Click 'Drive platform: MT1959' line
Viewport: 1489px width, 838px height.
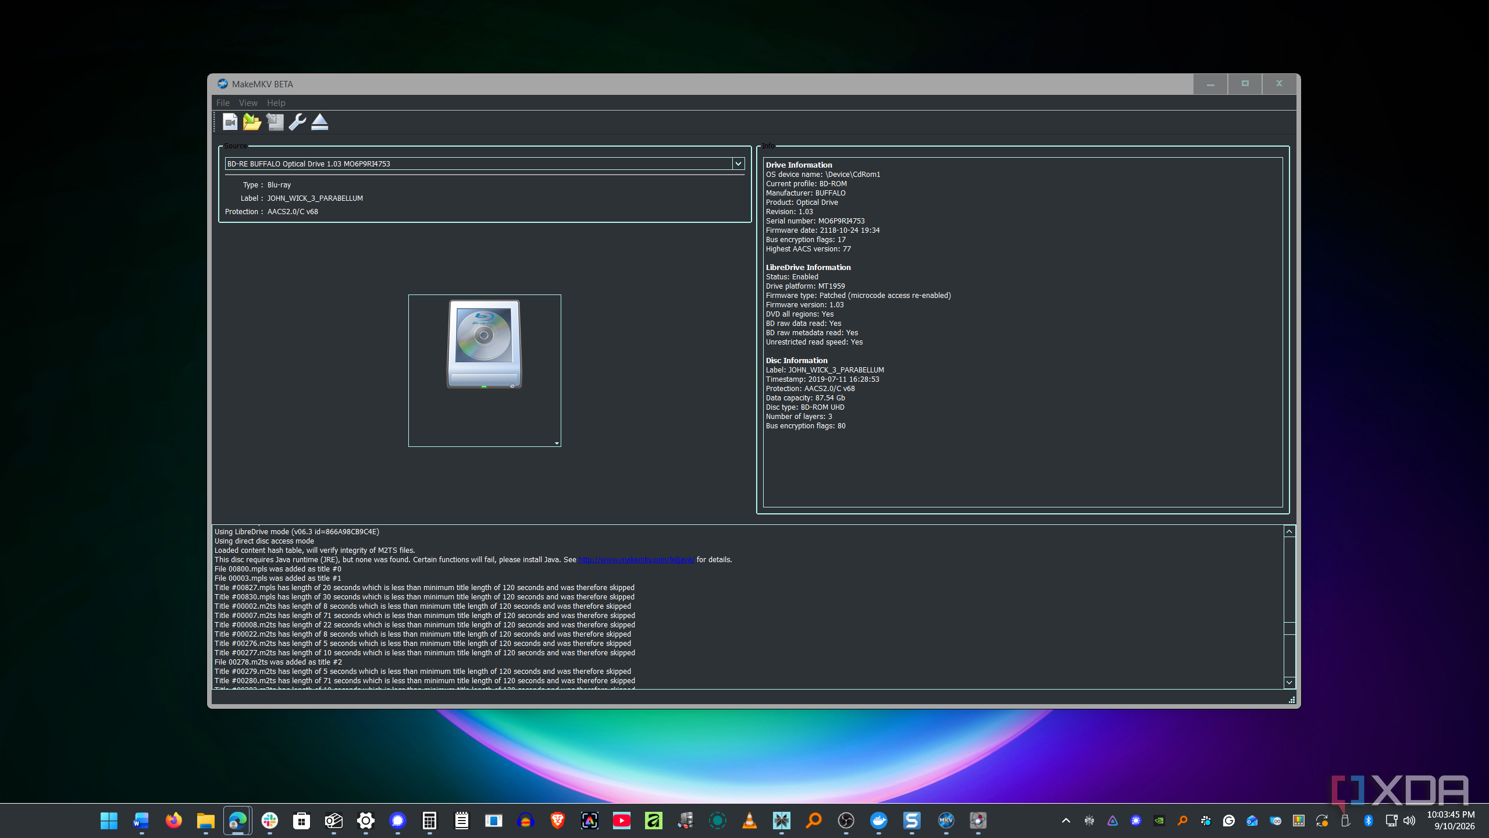pos(805,286)
